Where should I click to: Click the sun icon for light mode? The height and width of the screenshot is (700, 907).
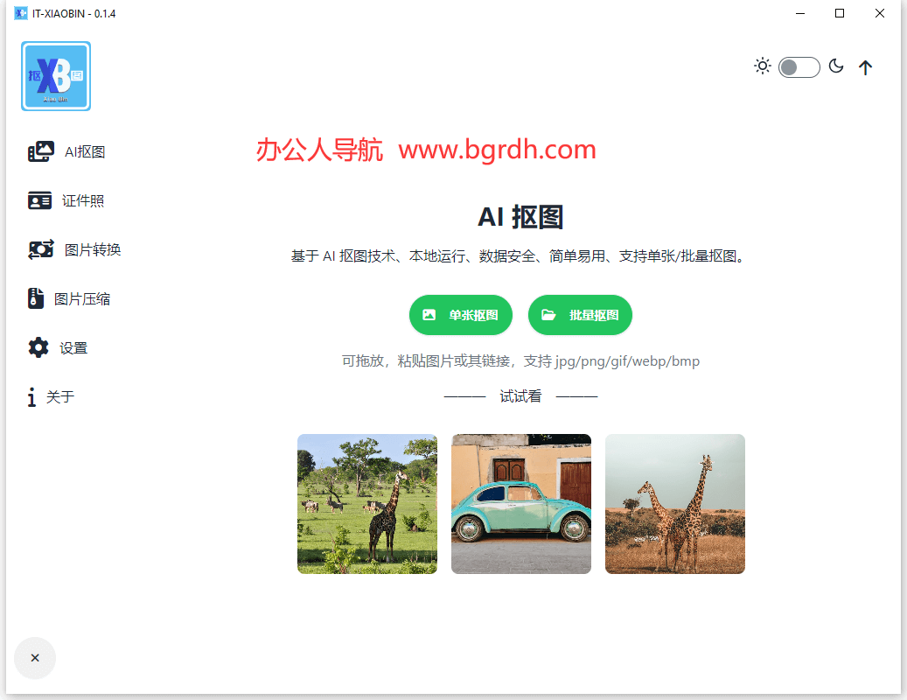click(762, 66)
